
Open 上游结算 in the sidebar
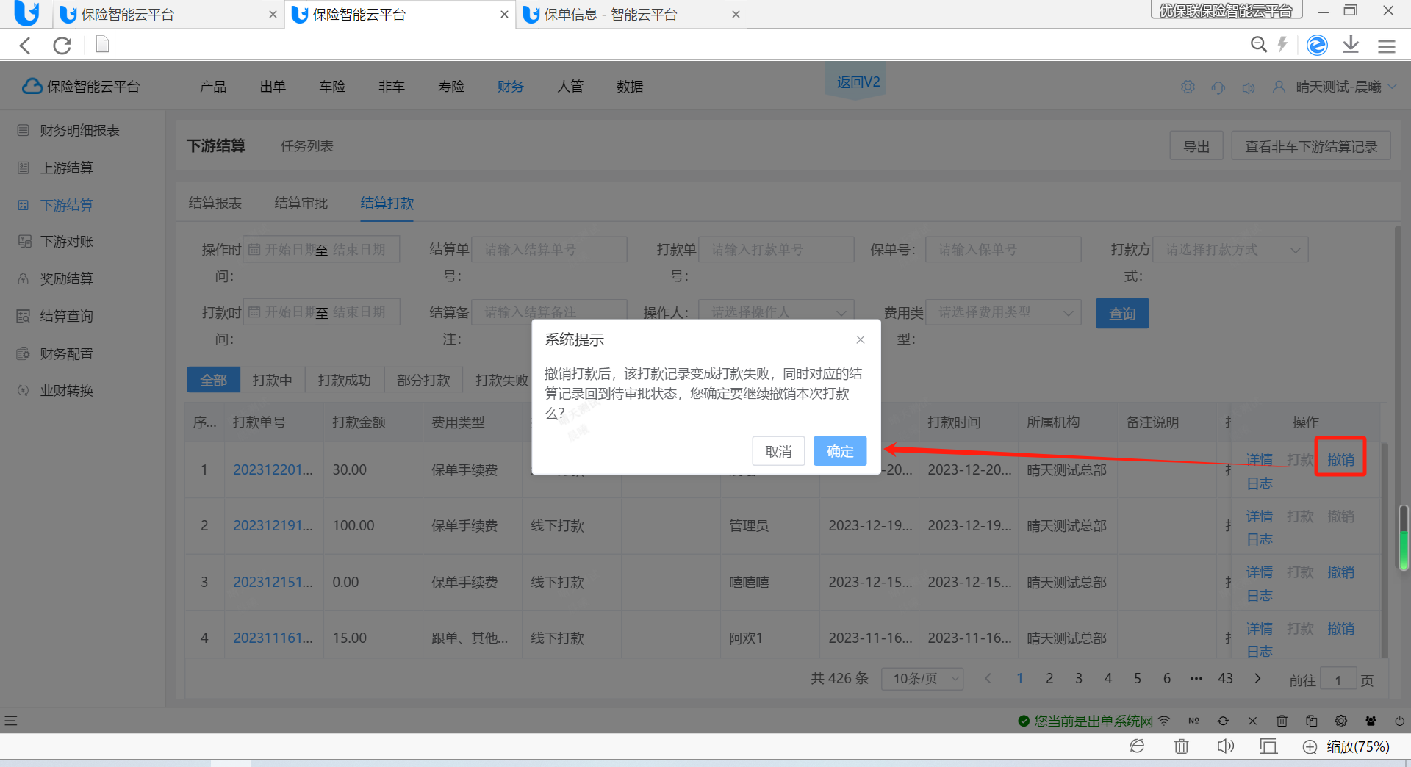click(66, 168)
